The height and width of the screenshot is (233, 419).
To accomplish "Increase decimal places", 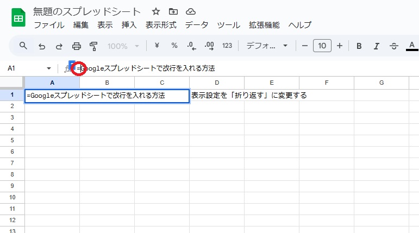I will click(x=209, y=46).
